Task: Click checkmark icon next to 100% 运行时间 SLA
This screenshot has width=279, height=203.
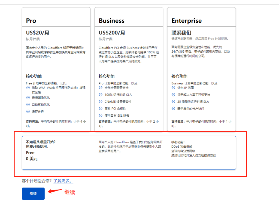Action: coord(101,95)
